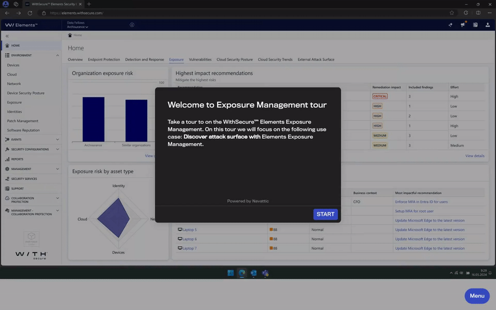Switch to the Endpoint Protection tab
Viewport: 496px width, 310px height.
[x=104, y=60]
